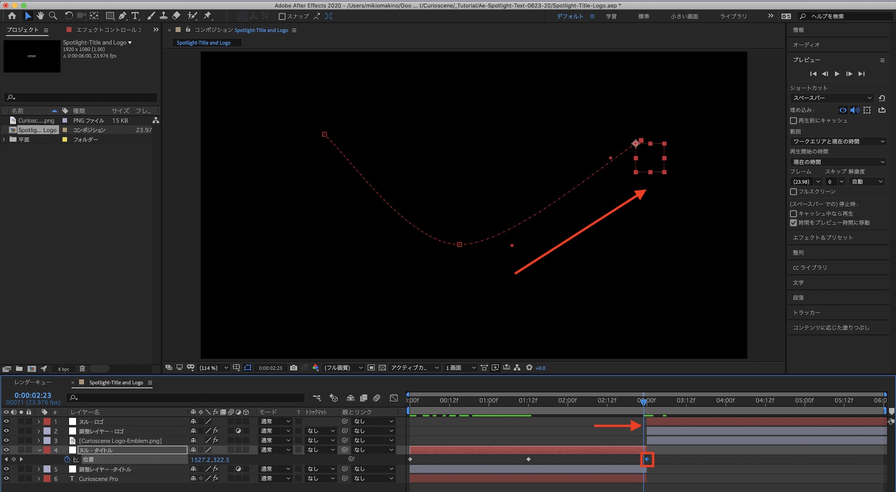Viewport: 896px width, 492px height.
Task: Enable the スナップ checkbox
Action: point(282,17)
